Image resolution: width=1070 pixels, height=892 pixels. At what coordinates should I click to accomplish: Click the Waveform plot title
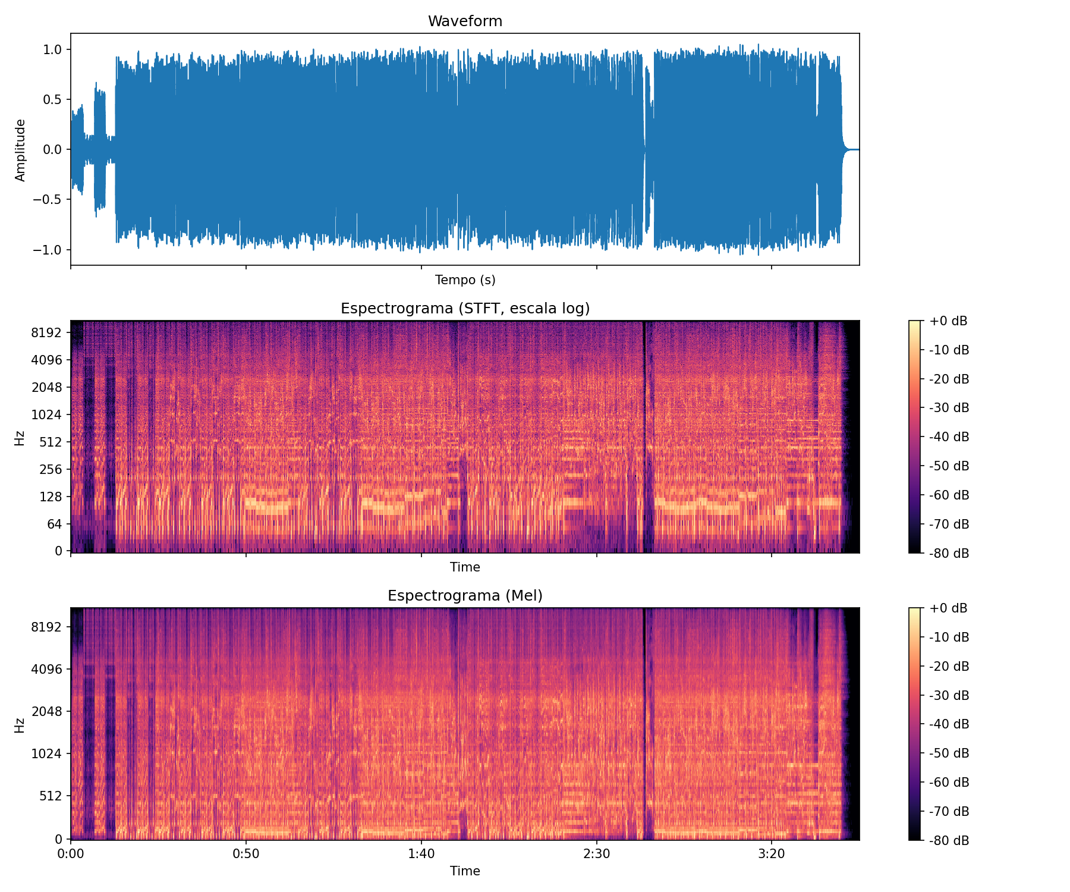[x=465, y=21]
